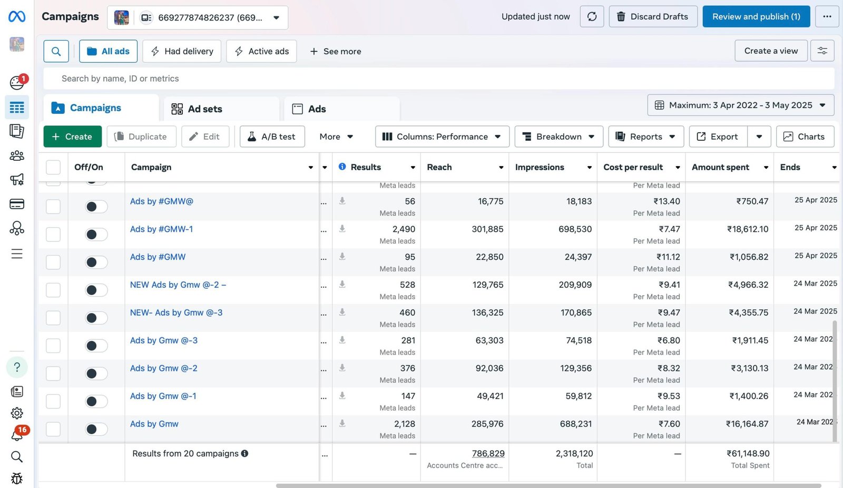Click download icon in Ads by Gmw row
Viewport: 843px width, 488px height.
[342, 423]
